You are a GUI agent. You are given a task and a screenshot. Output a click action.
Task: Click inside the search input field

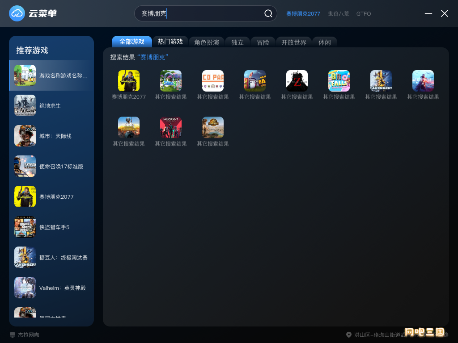tap(206, 13)
